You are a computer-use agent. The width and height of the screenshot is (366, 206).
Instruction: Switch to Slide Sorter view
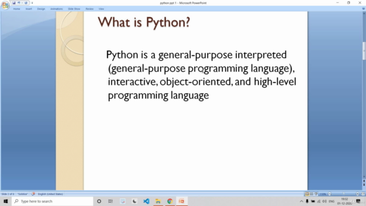(x=311, y=194)
